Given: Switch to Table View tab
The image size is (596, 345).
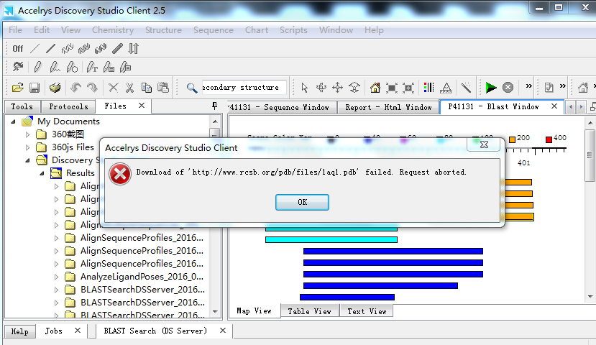Looking at the screenshot, I should click(x=309, y=311).
